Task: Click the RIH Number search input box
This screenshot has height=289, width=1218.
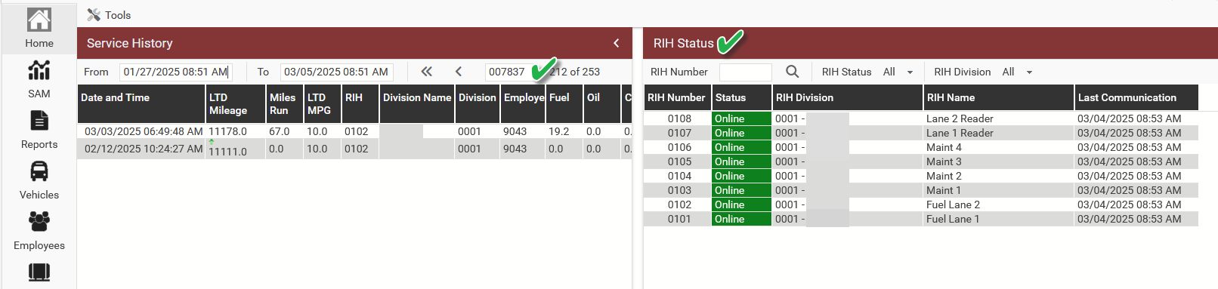Action: [x=746, y=72]
